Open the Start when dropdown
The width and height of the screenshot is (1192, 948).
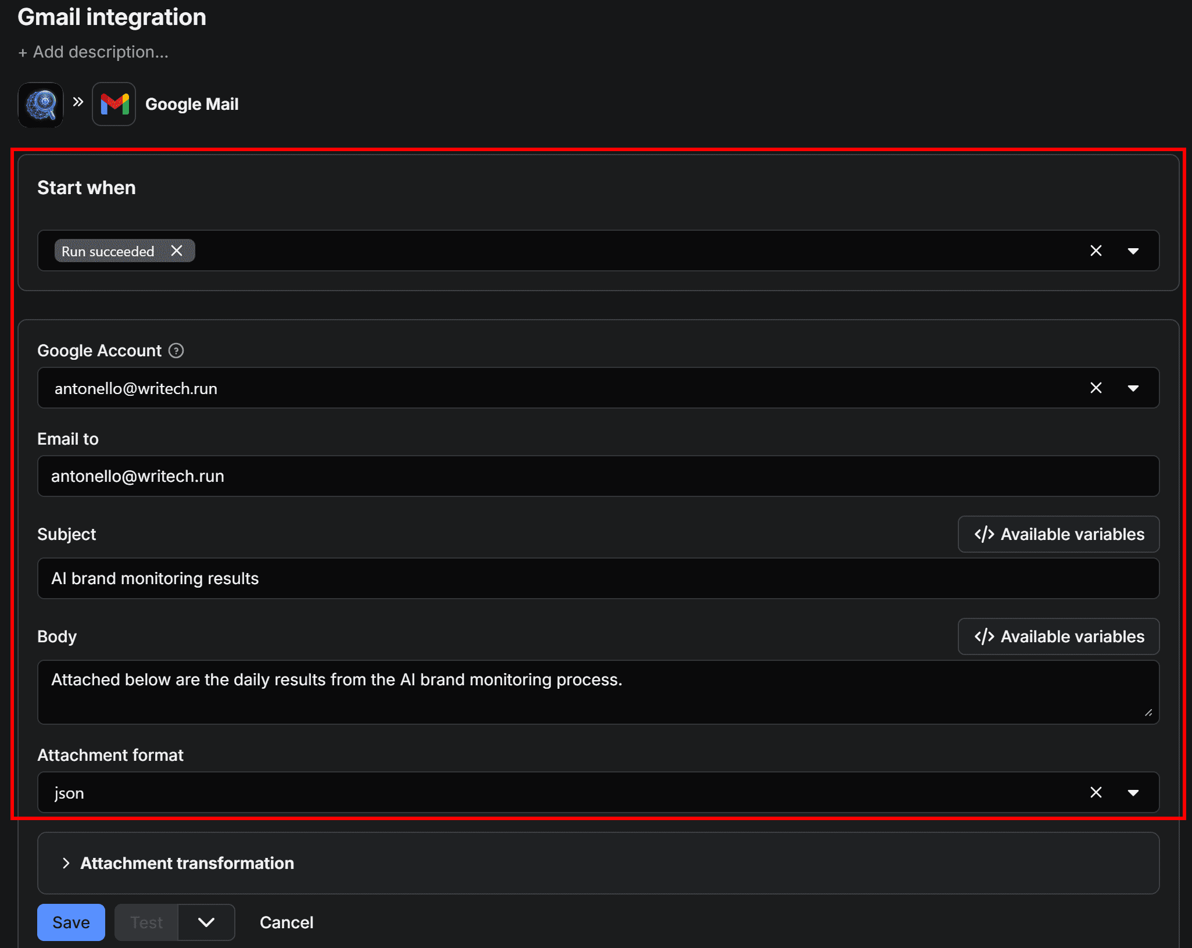pyautogui.click(x=1132, y=251)
